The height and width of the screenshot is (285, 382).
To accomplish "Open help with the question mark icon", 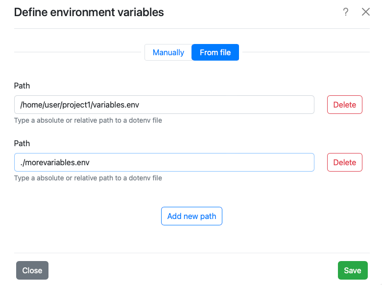I will [346, 12].
